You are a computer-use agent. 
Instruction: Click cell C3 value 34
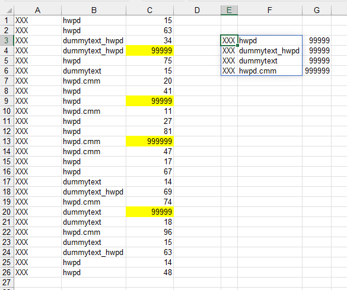[x=150, y=40]
